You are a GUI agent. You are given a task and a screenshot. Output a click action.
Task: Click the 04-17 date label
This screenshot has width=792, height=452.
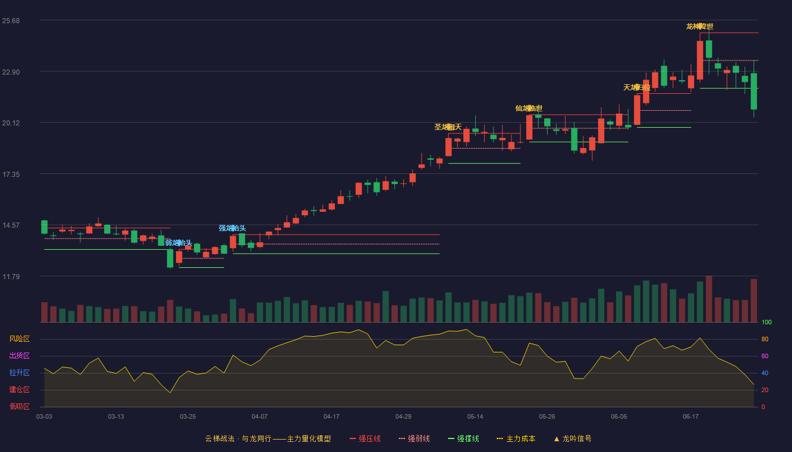click(332, 416)
